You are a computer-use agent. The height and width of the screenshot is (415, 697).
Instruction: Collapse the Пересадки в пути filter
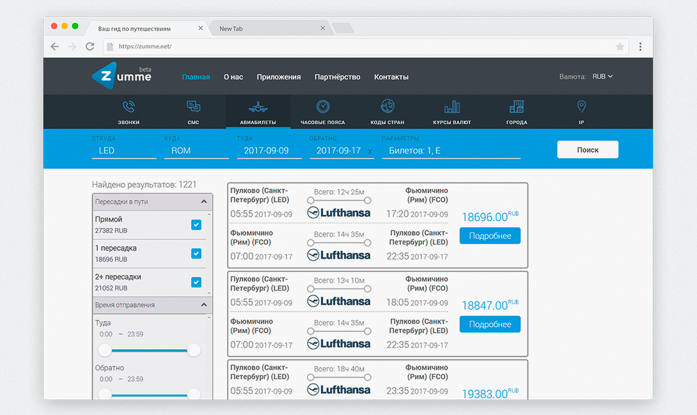[203, 202]
